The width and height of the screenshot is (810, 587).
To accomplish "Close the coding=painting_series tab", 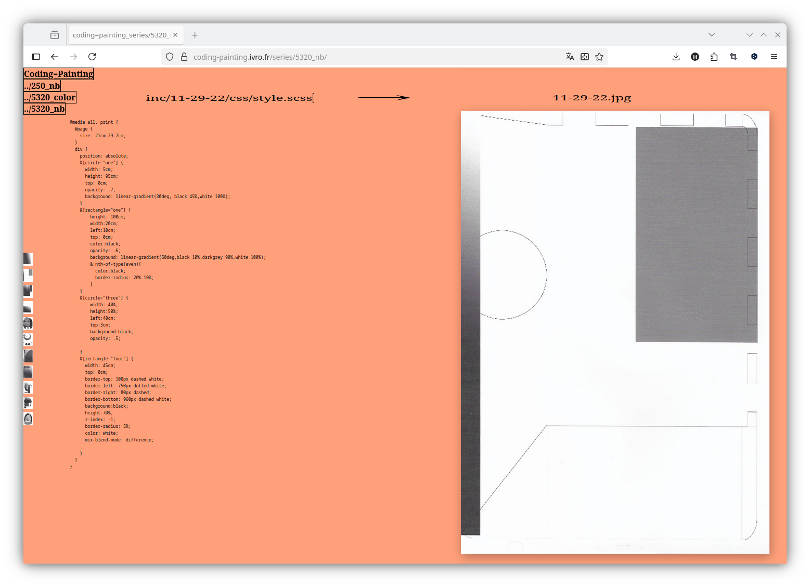I will (175, 35).
